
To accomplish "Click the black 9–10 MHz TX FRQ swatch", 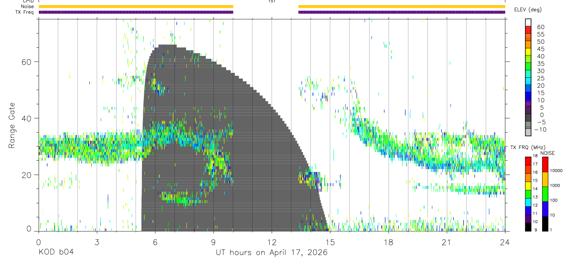I will coord(529,227).
